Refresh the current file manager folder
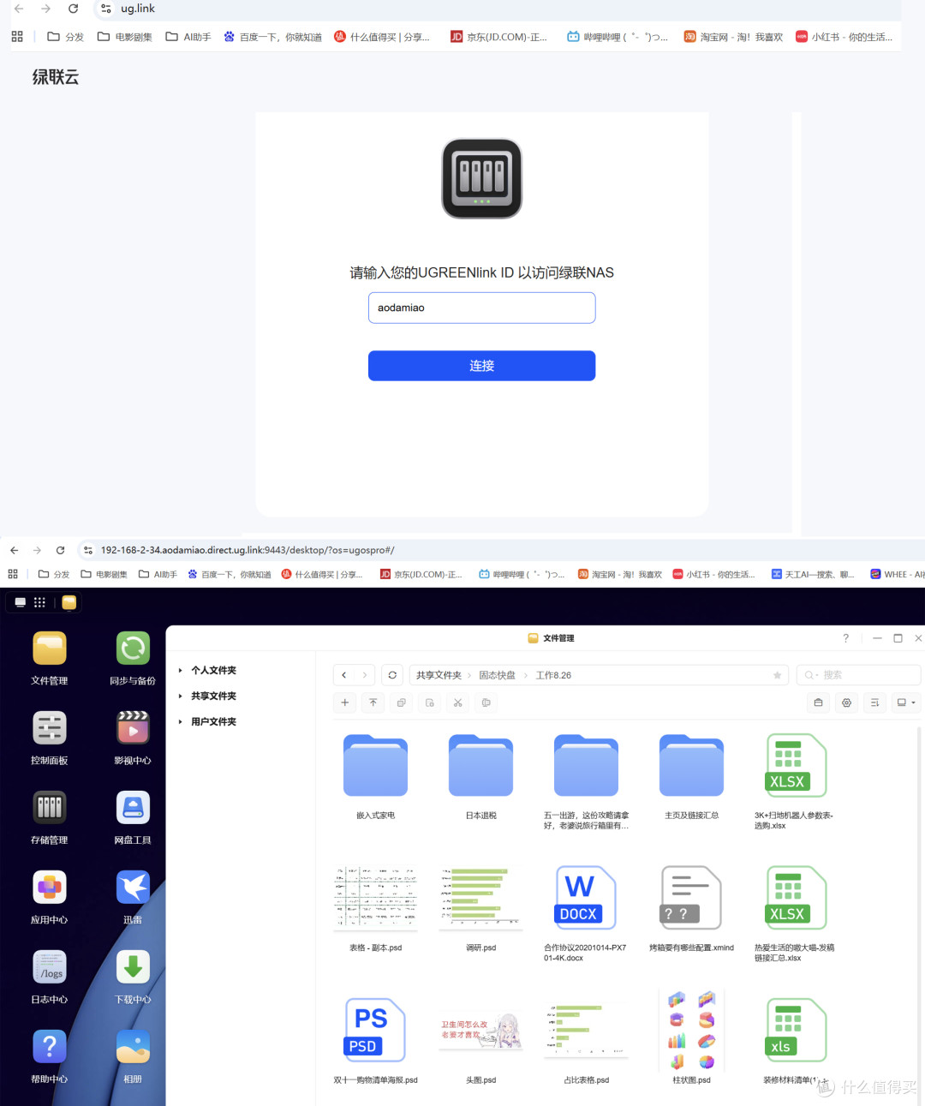The image size is (925, 1106). [x=392, y=675]
